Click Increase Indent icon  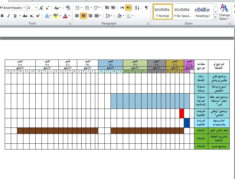click(x=113, y=8)
